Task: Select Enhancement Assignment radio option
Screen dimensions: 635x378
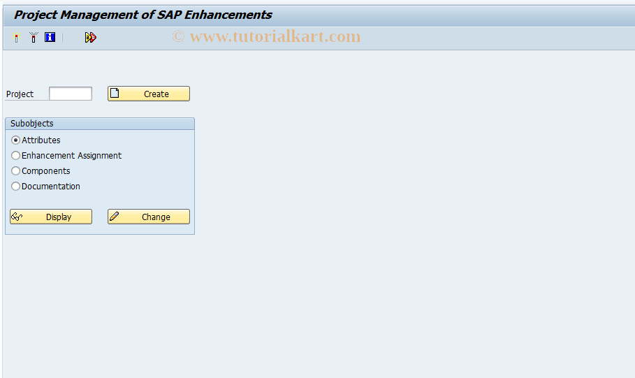Action: [x=16, y=156]
